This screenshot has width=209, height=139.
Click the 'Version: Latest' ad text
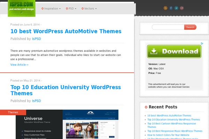[x=157, y=64]
